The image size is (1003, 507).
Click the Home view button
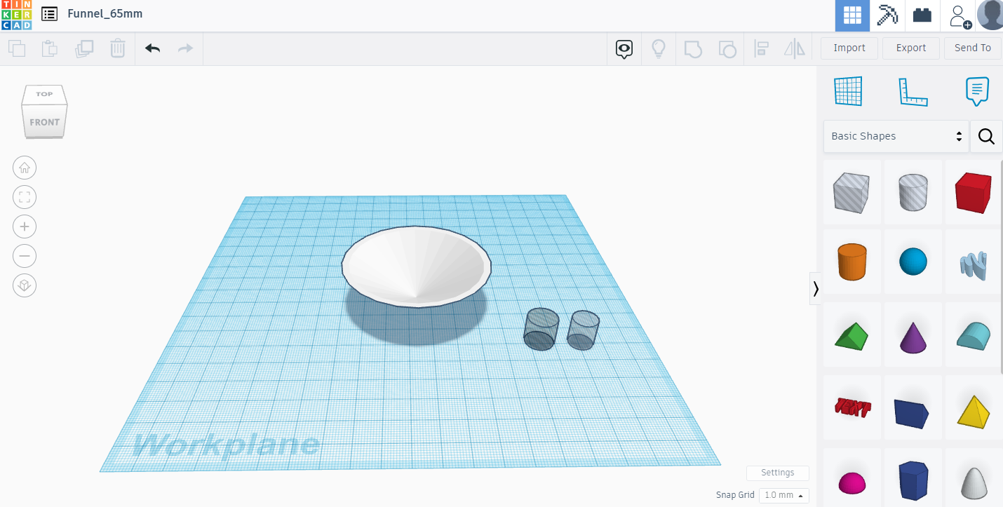click(x=25, y=168)
